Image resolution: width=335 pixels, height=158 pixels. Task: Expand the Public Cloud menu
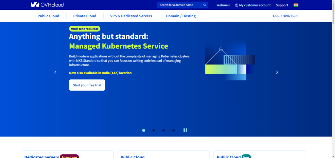pyautogui.click(x=48, y=16)
